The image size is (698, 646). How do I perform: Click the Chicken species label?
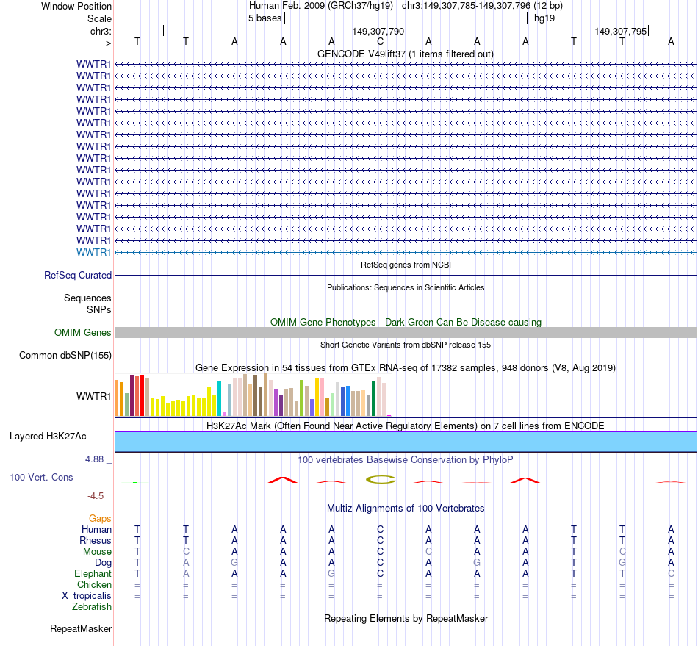tap(94, 584)
